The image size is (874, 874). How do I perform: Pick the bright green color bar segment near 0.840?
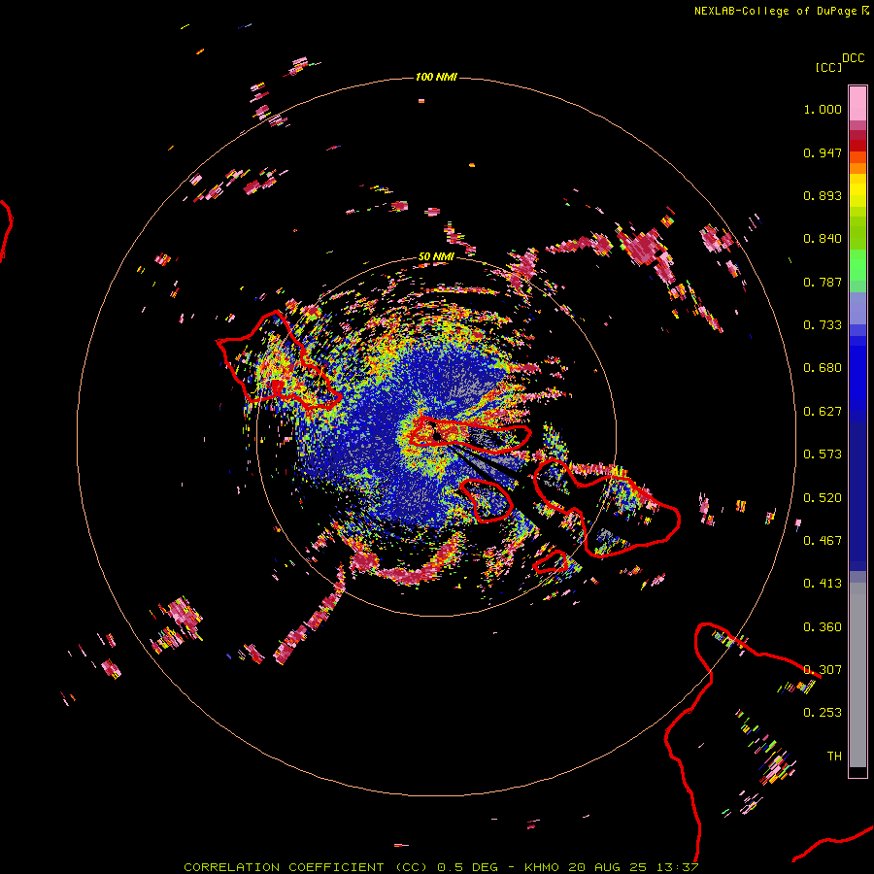click(857, 264)
